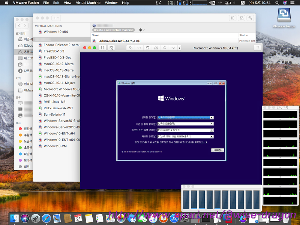The image size is (300, 225).
Task: Open the Virtual Machine menu
Action: (x=88, y=3)
